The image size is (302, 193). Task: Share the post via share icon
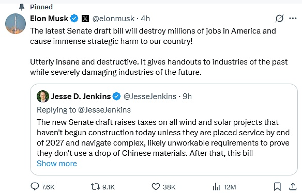[x=293, y=186]
